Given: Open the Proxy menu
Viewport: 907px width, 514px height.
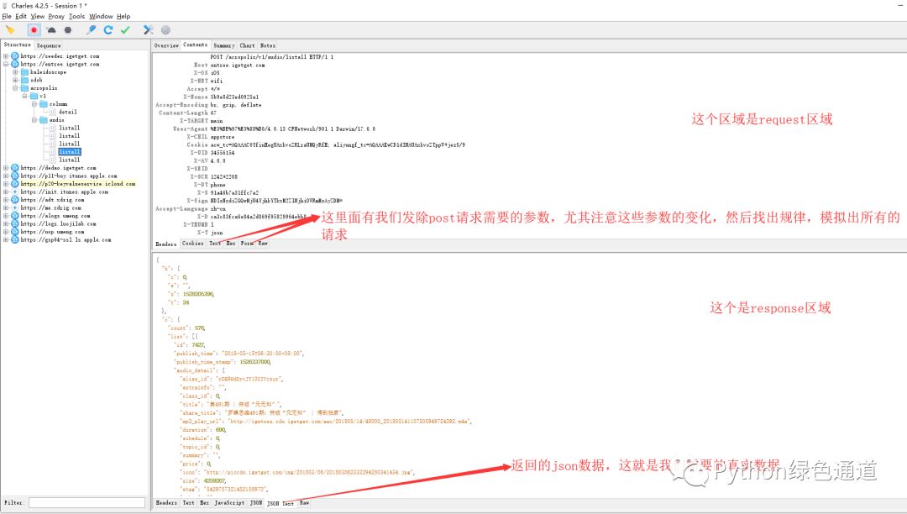Looking at the screenshot, I should point(56,17).
